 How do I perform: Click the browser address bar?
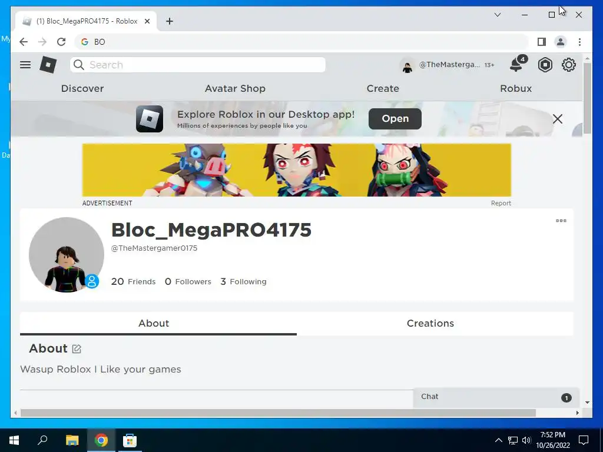[x=301, y=42]
